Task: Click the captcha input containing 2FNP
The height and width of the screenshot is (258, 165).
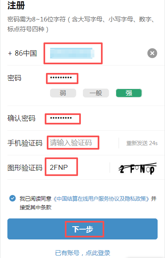Action: coord(61,167)
